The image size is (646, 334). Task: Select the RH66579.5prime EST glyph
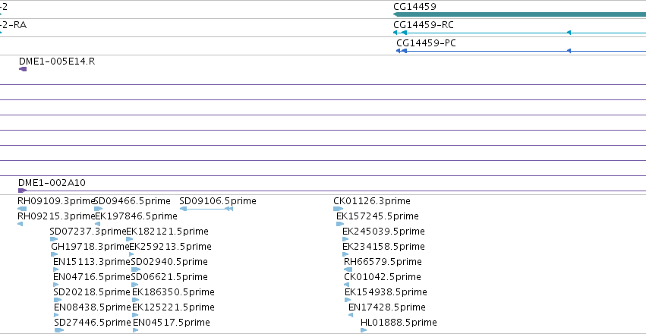coord(348,269)
